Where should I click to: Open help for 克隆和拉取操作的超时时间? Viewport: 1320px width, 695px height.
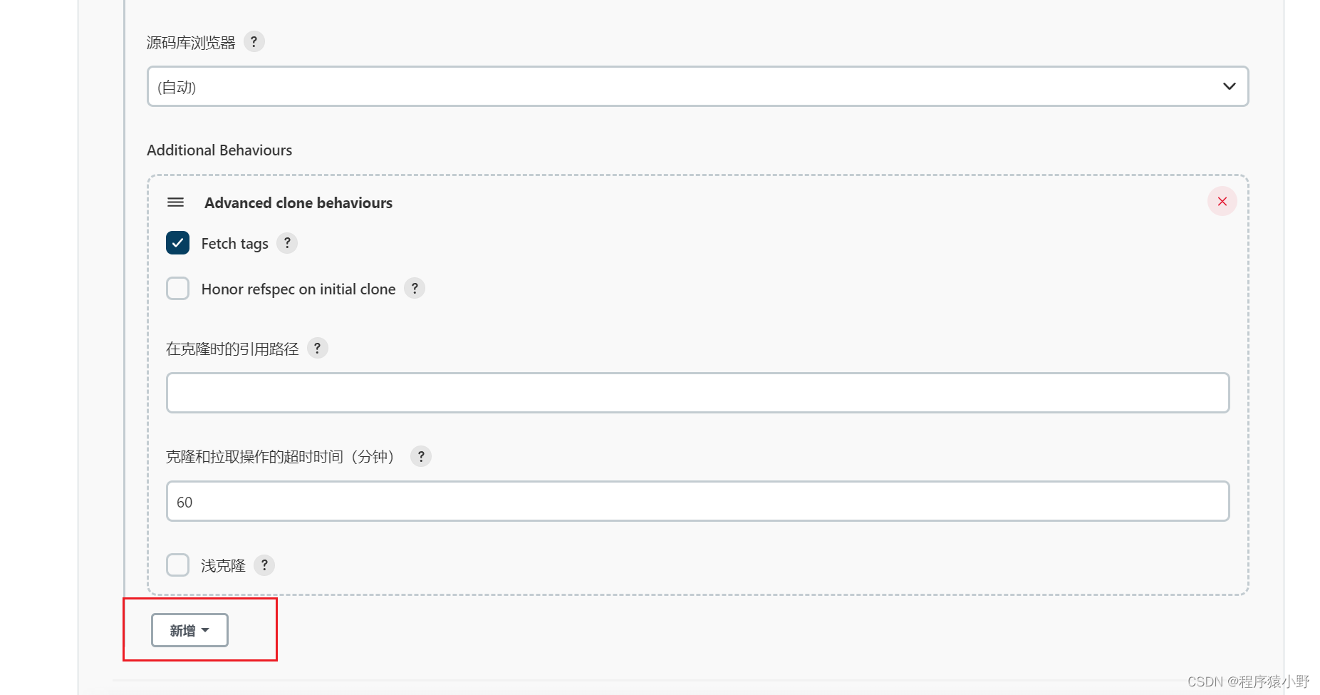pyautogui.click(x=421, y=456)
